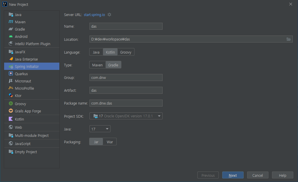298x182 pixels.
Task: Browse for location with folder icon
Action: (289, 39)
